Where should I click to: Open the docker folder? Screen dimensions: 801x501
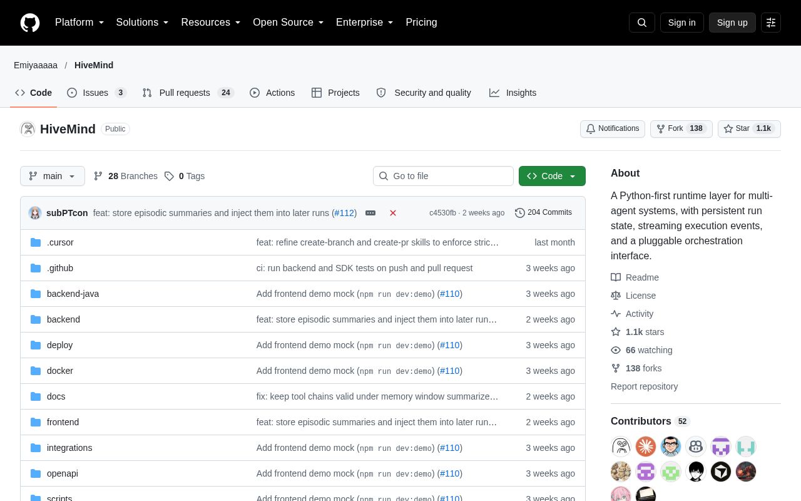(x=60, y=371)
